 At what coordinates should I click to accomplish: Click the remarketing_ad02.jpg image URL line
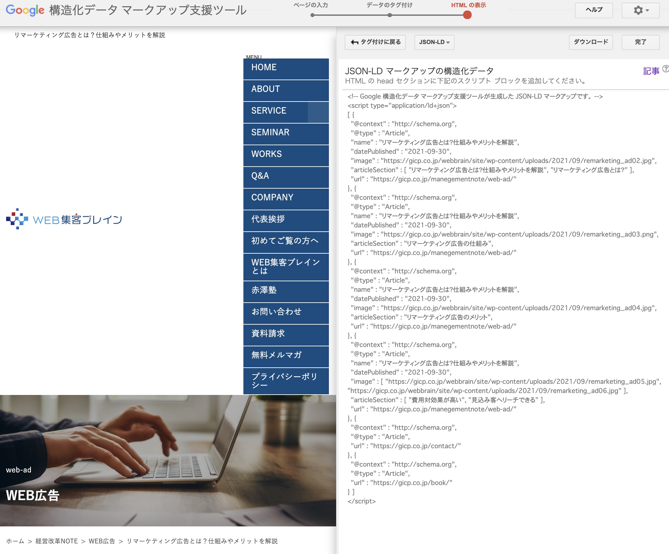pyautogui.click(x=504, y=161)
